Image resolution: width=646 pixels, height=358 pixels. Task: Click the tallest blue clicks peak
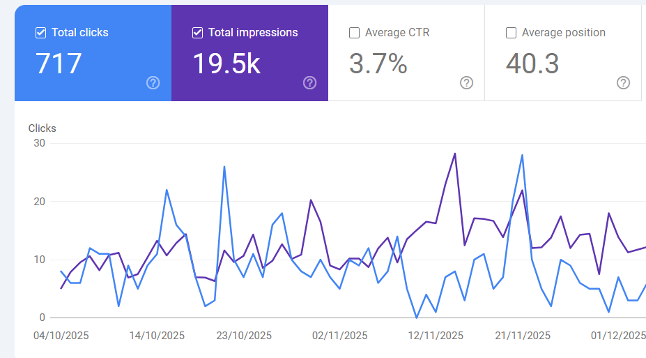pyautogui.click(x=522, y=156)
